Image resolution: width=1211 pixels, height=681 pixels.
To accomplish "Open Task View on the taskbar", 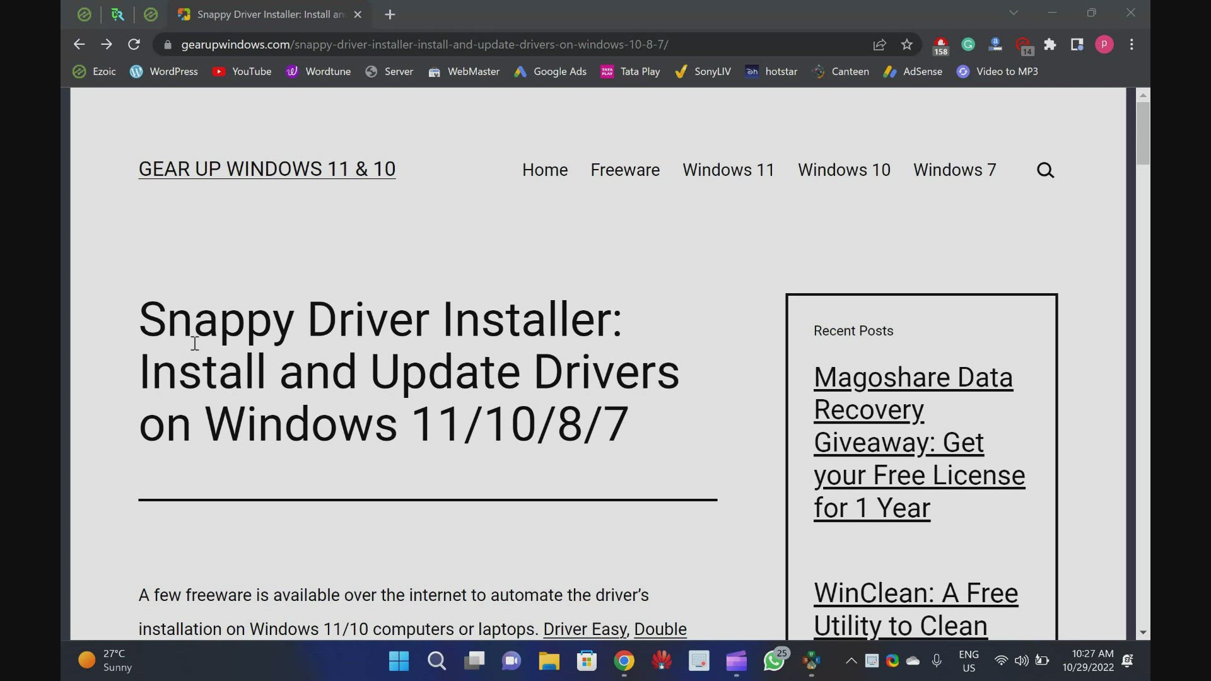I will tap(474, 661).
